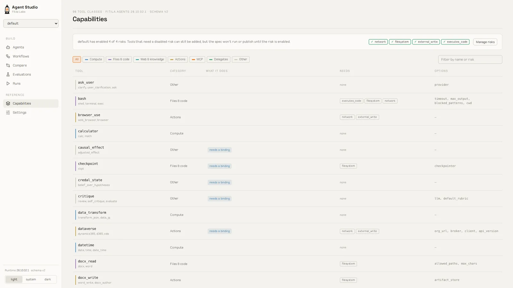Click the bash tool name
Viewport: 513px width, 288px height.
pos(82,99)
